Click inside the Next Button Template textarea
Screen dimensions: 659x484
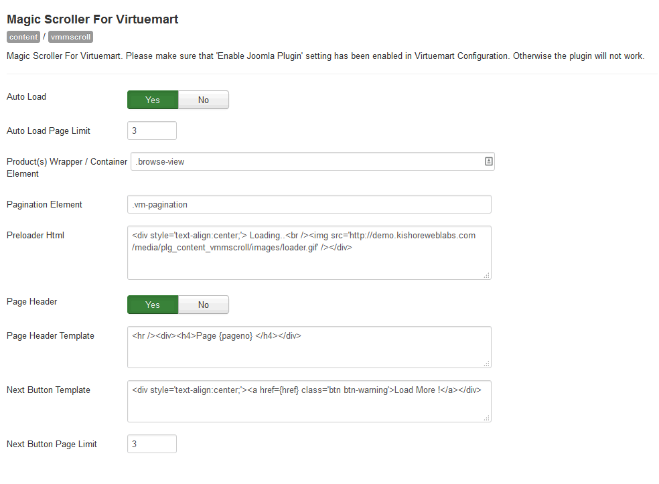click(309, 401)
